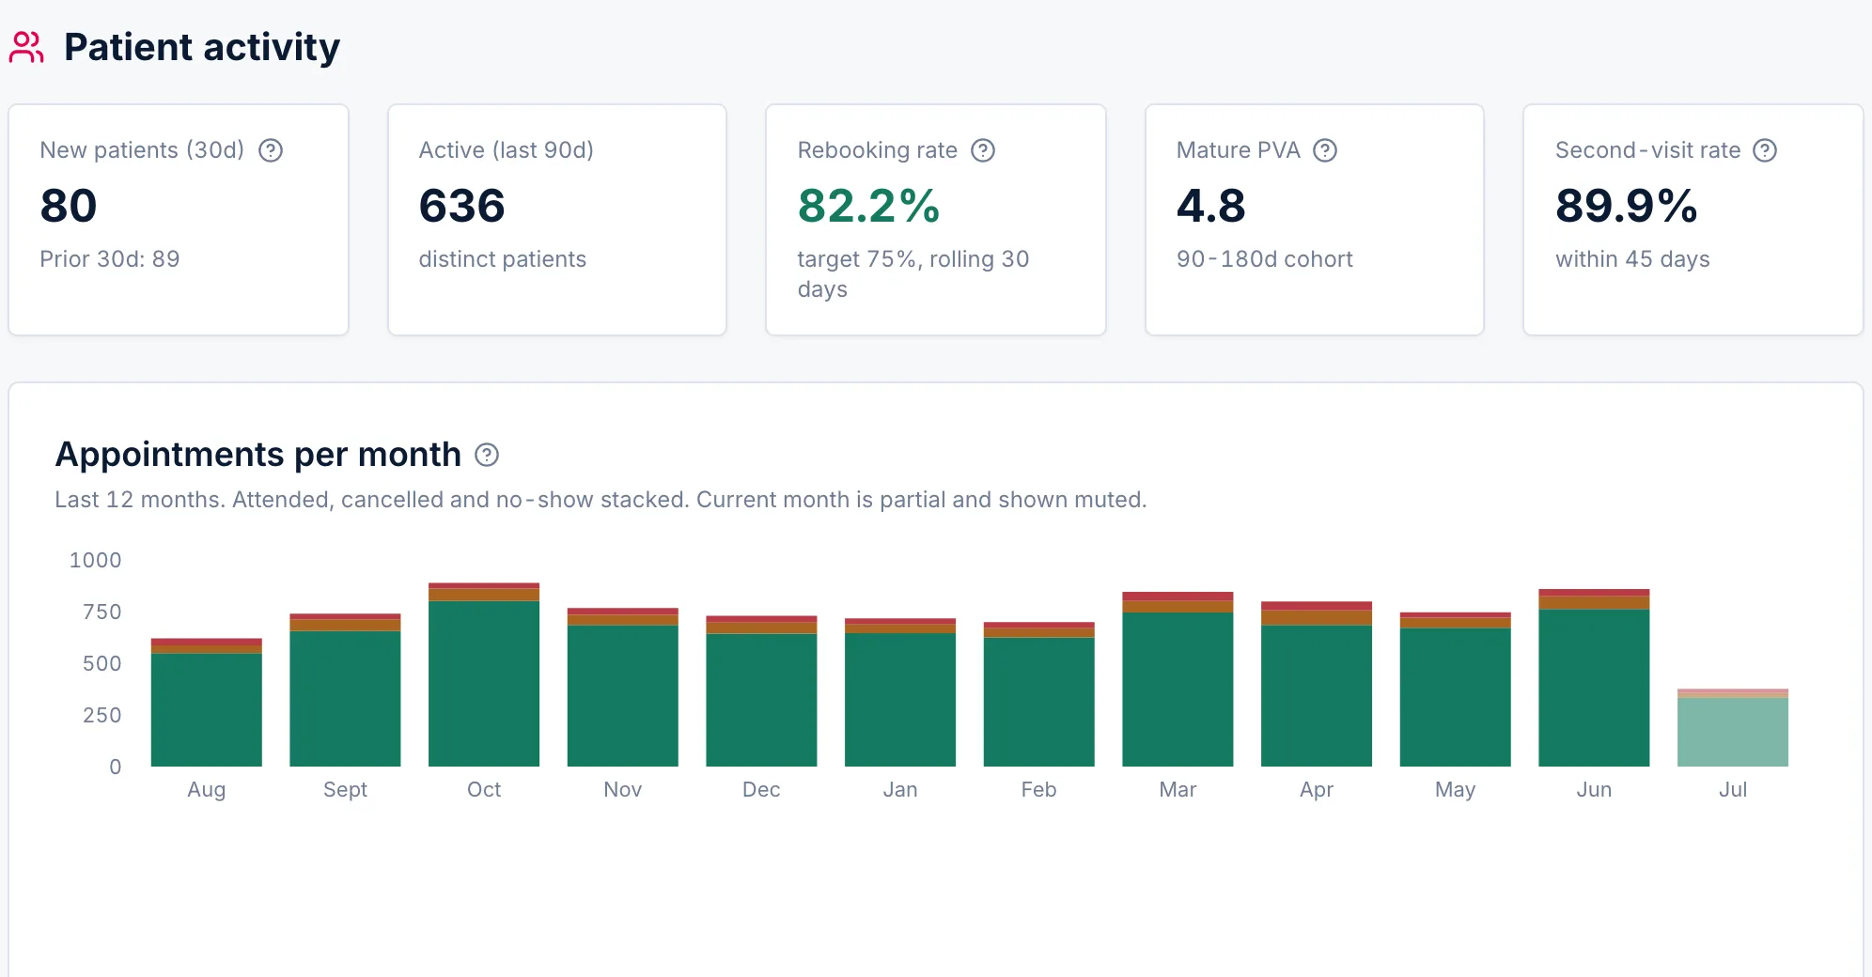Click the Patient activity people icon

point(26,47)
